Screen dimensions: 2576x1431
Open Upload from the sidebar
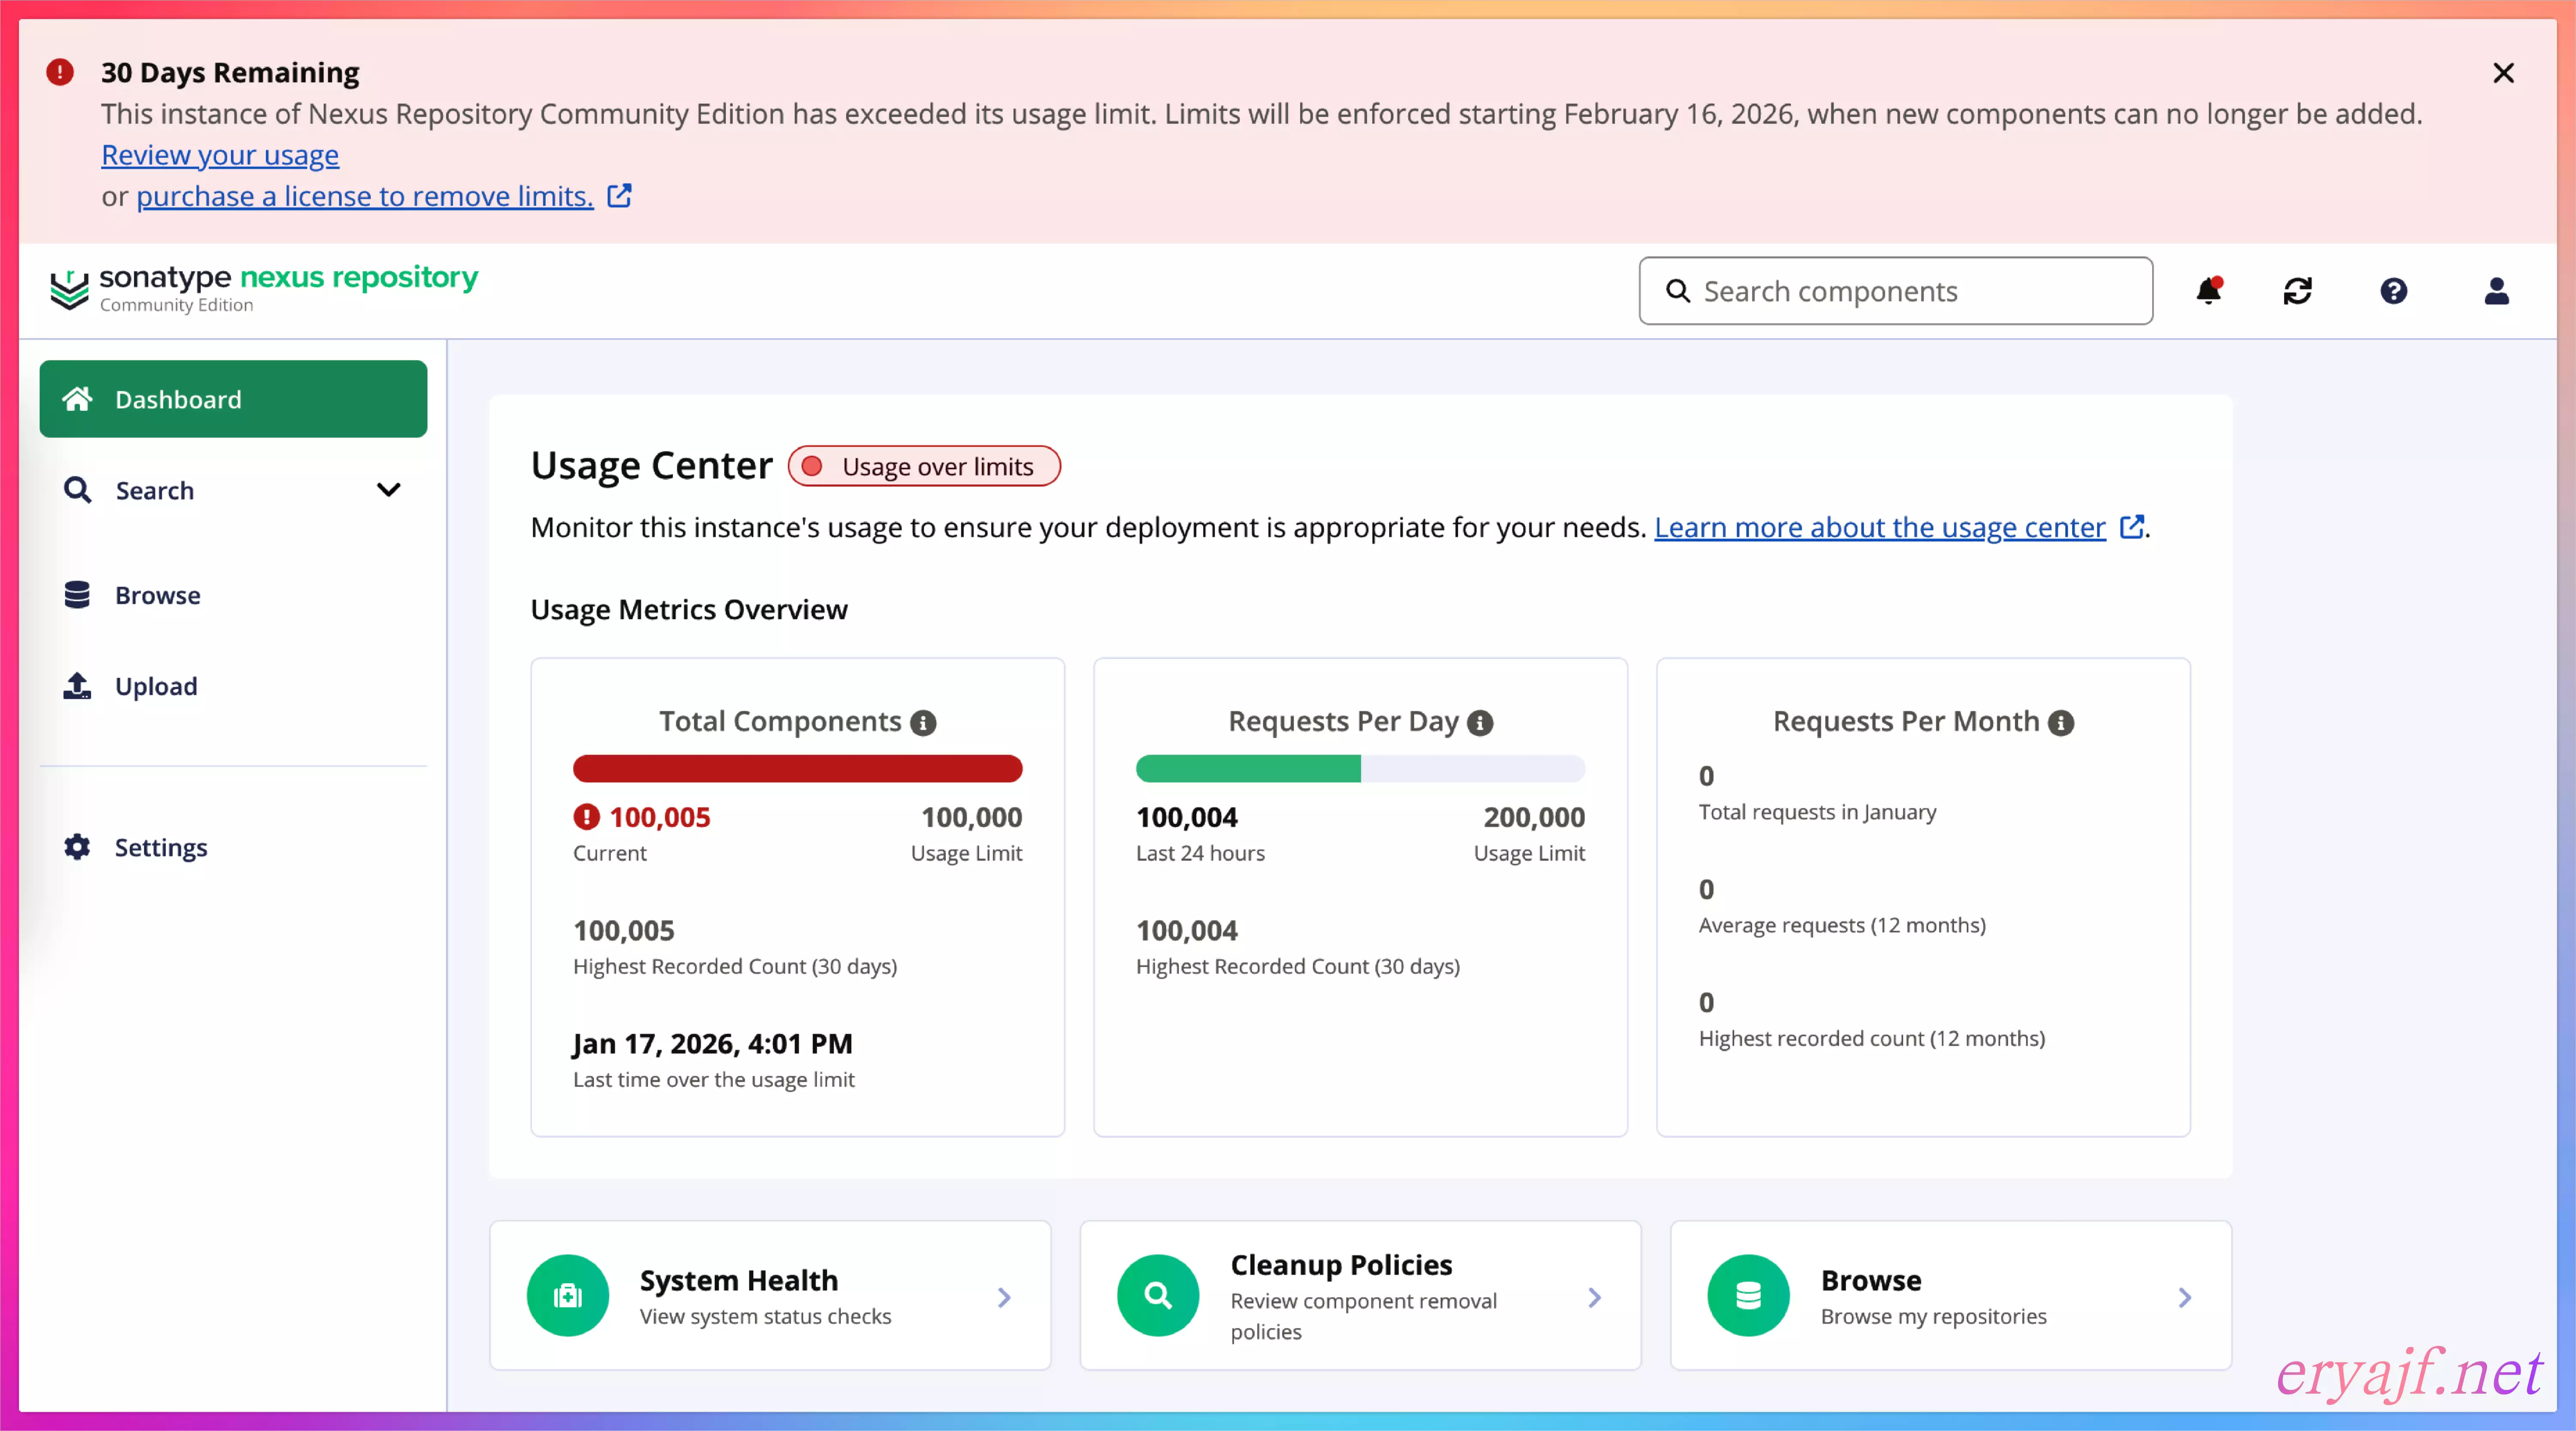156,686
